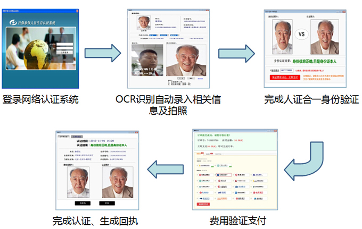Screen dimensions: 362x229
Task: Select the first tab in receipt window
Action: tap(64, 135)
